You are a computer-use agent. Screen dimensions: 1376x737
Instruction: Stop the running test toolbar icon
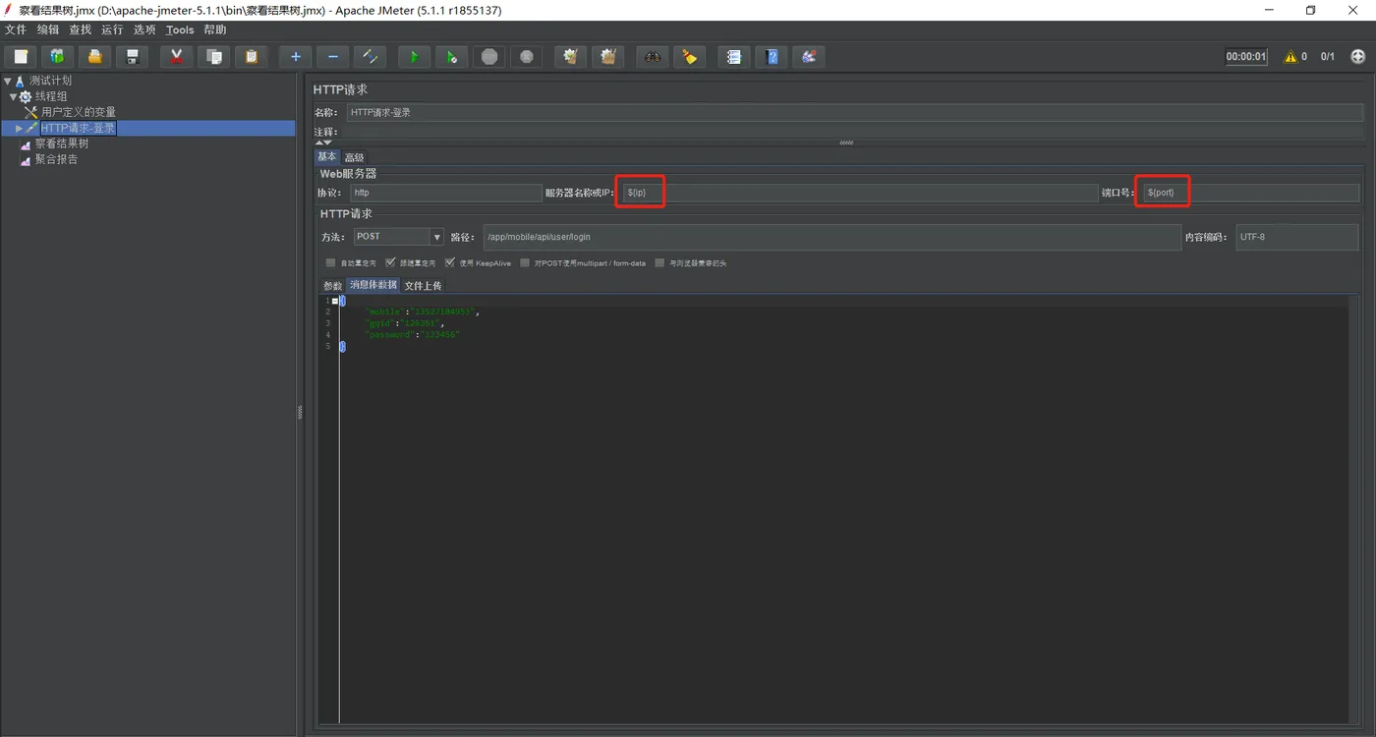[x=488, y=57]
